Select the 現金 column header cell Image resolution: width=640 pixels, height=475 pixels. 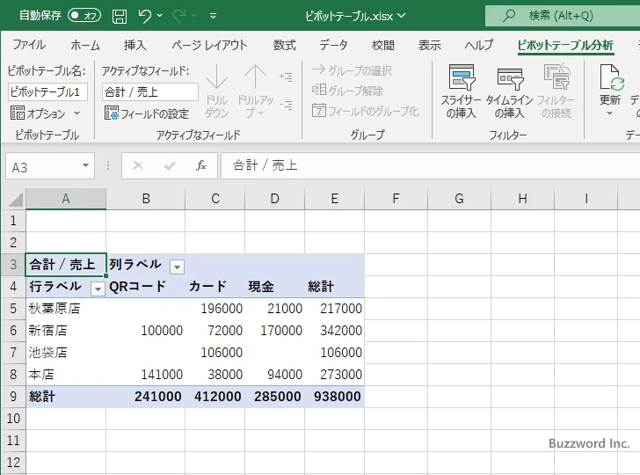tap(274, 286)
